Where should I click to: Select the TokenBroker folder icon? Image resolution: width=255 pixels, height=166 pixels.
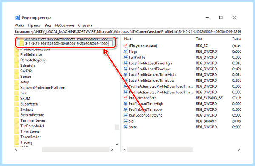[17, 137]
